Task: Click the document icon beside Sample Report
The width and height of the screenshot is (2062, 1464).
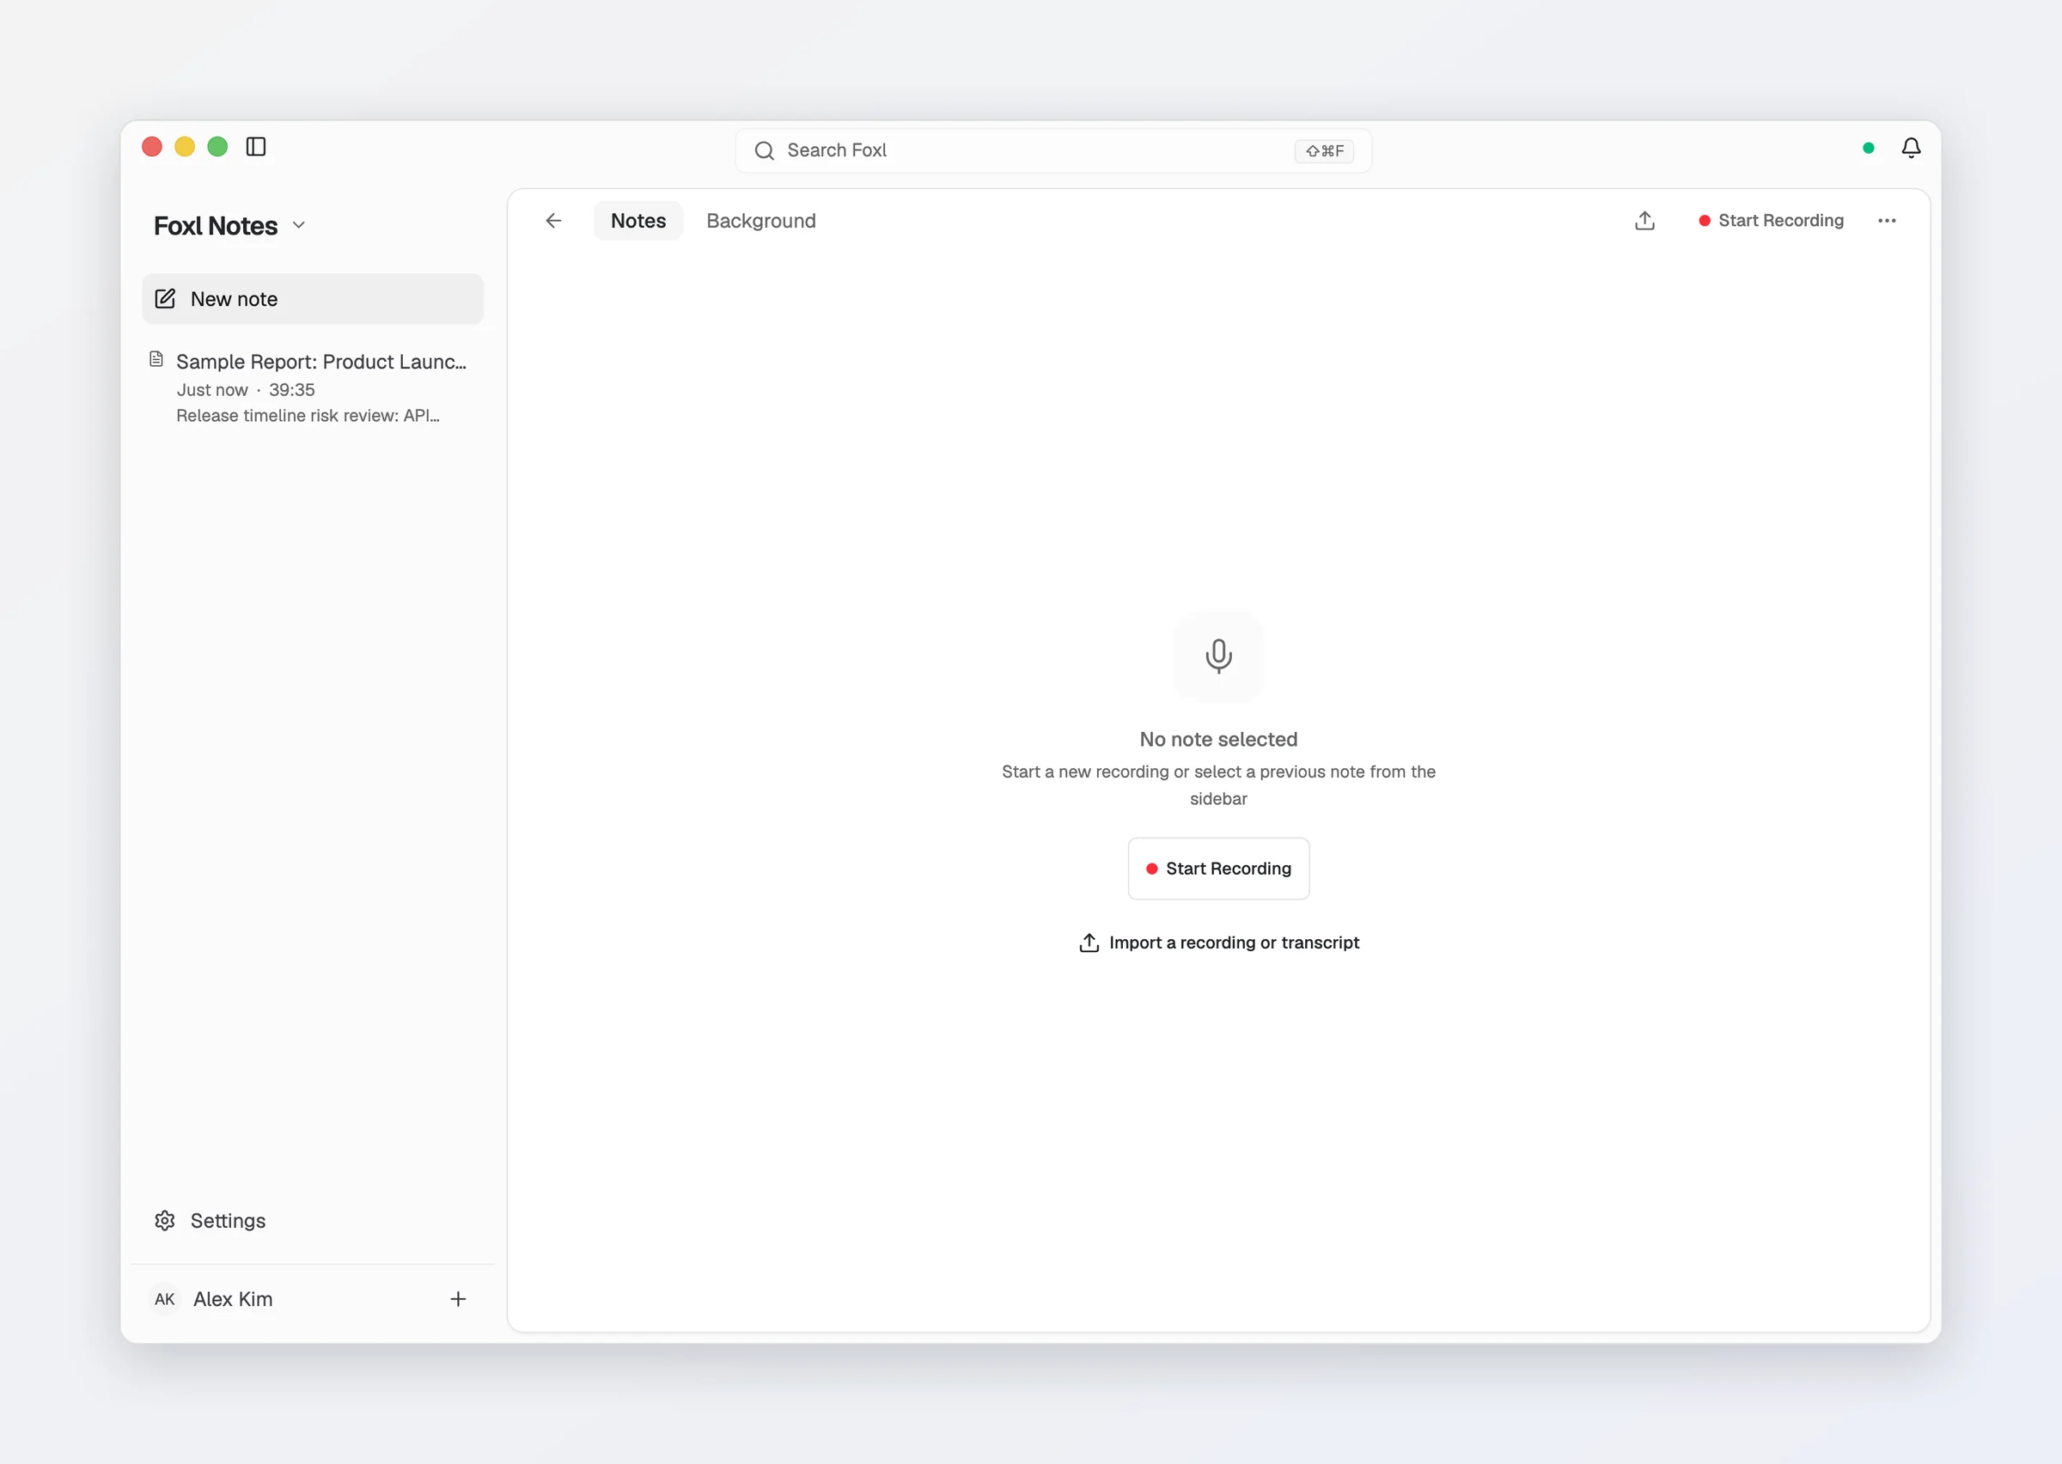Action: [x=156, y=360]
